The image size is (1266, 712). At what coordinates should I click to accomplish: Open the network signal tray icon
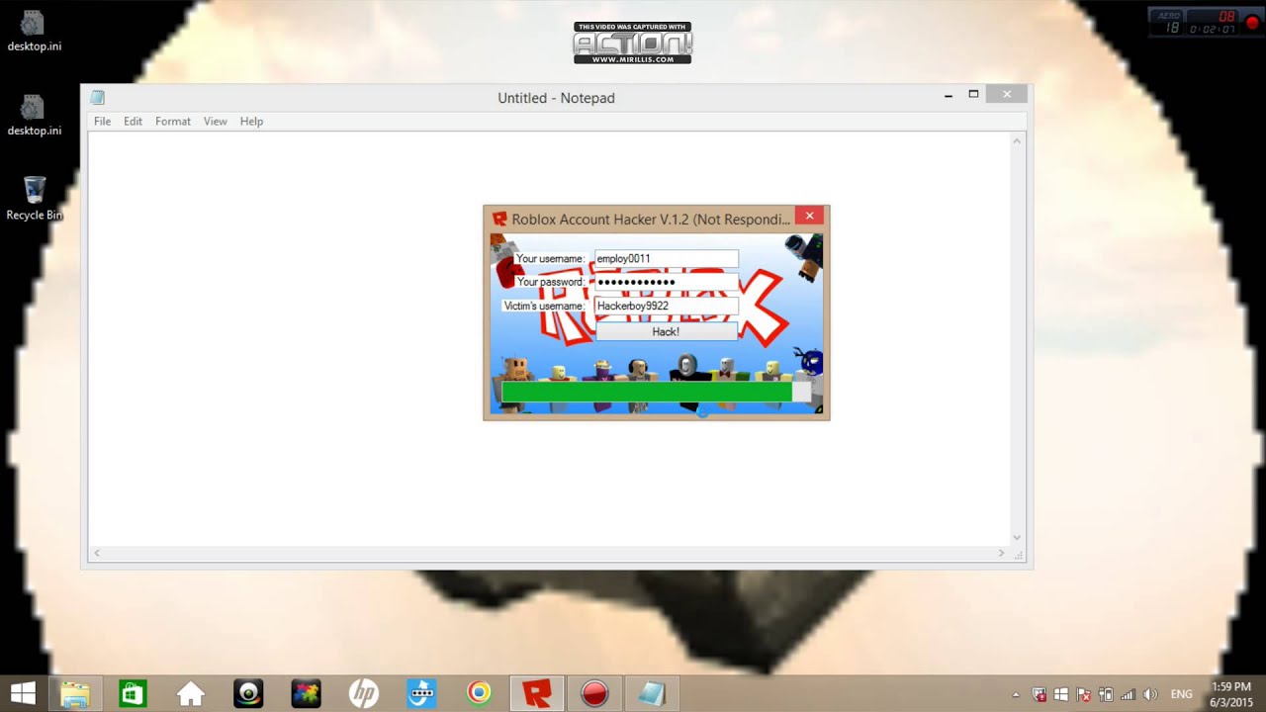(x=1128, y=694)
